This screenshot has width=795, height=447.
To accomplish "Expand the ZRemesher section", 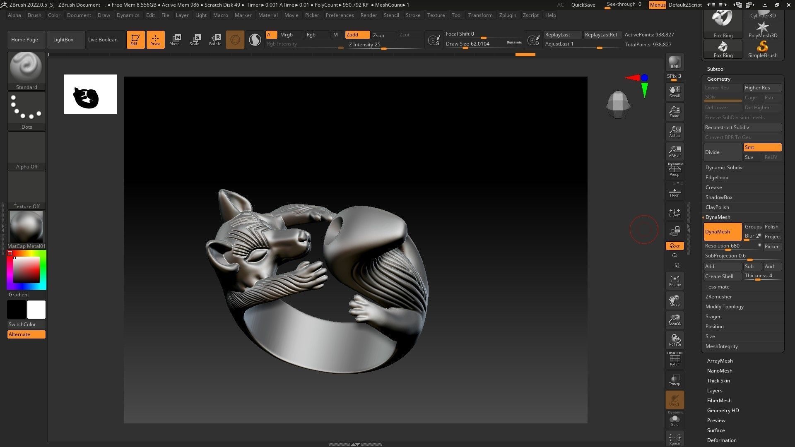I will tap(718, 297).
